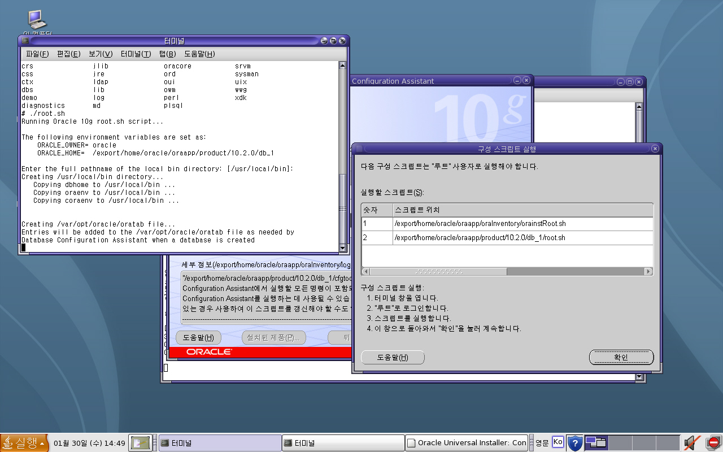Screen dimensions: 723x452
Task: Click the script table horizontal scrollbar thumb
Action: click(439, 272)
